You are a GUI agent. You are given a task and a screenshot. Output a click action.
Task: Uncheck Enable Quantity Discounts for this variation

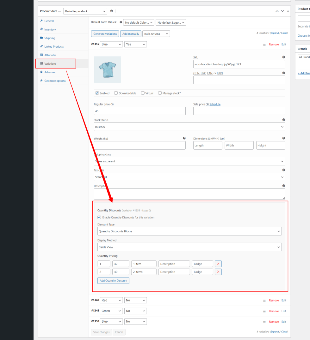point(99,218)
